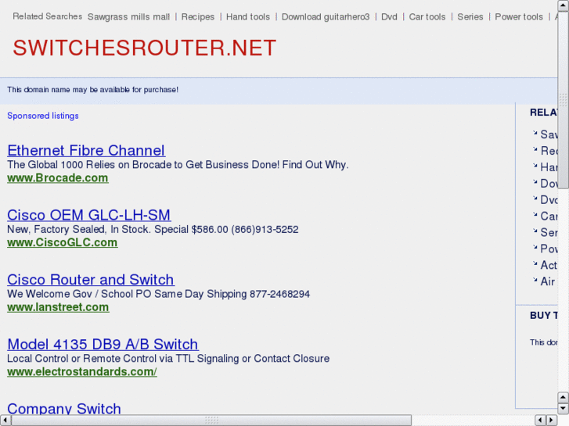Select Dvd in related searches bar
Screen dimensions: 569x426
click(389, 17)
